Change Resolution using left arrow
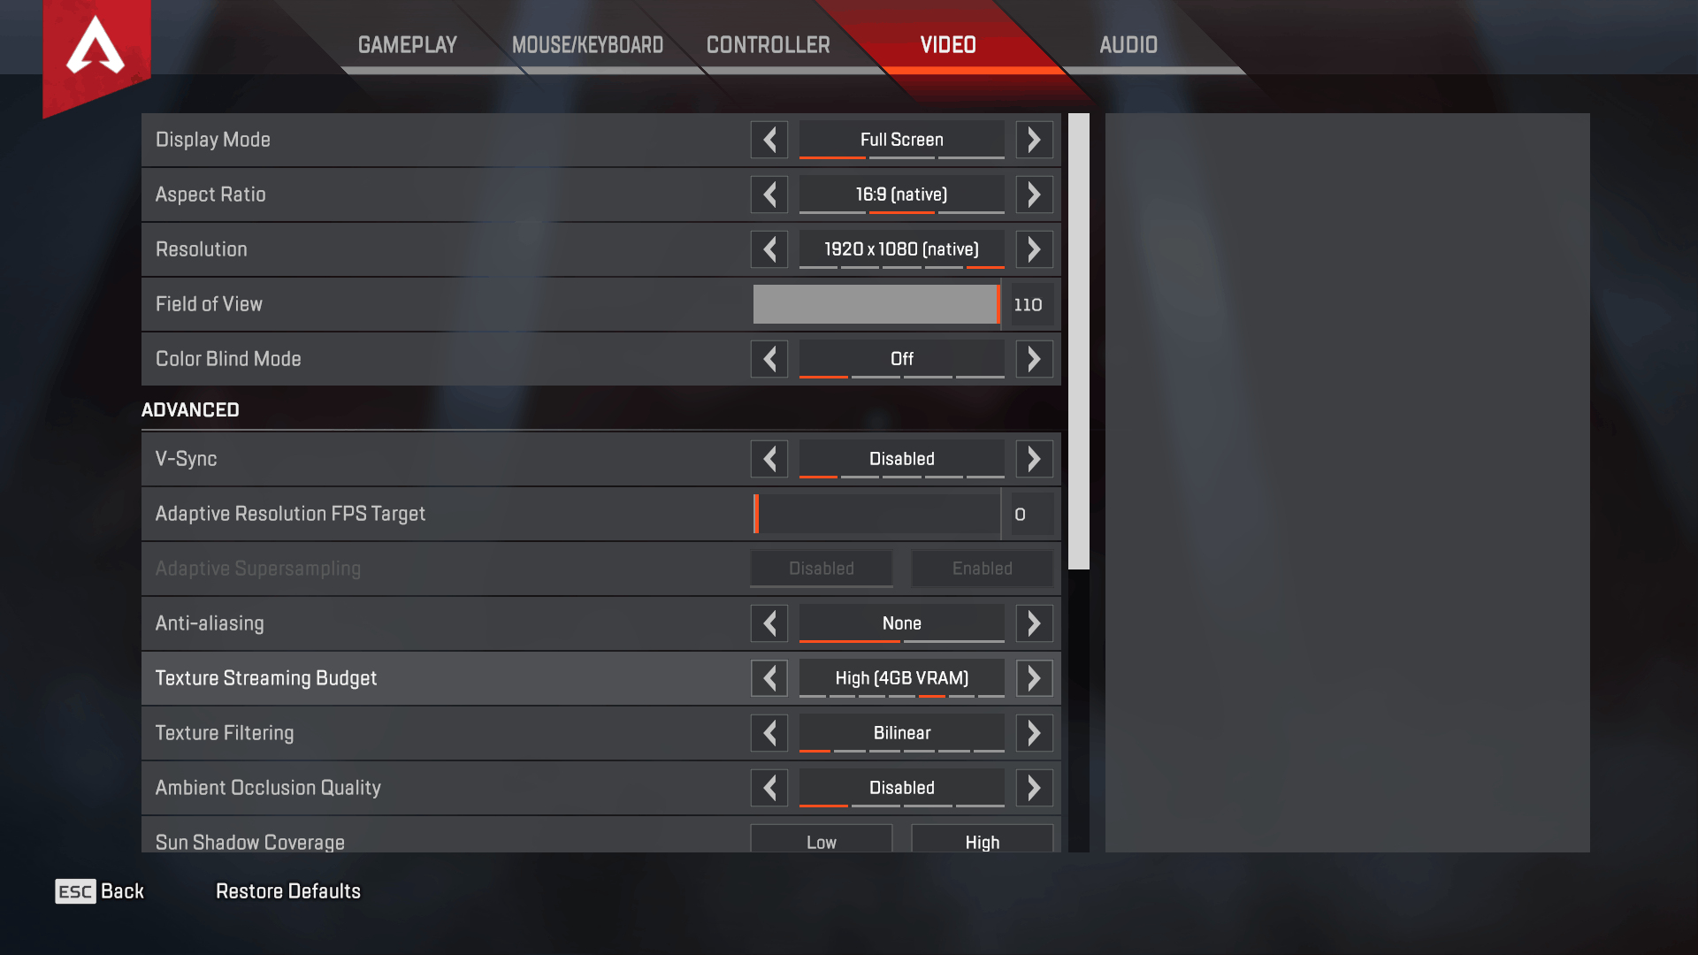Viewport: 1698px width, 955px height. coord(769,248)
